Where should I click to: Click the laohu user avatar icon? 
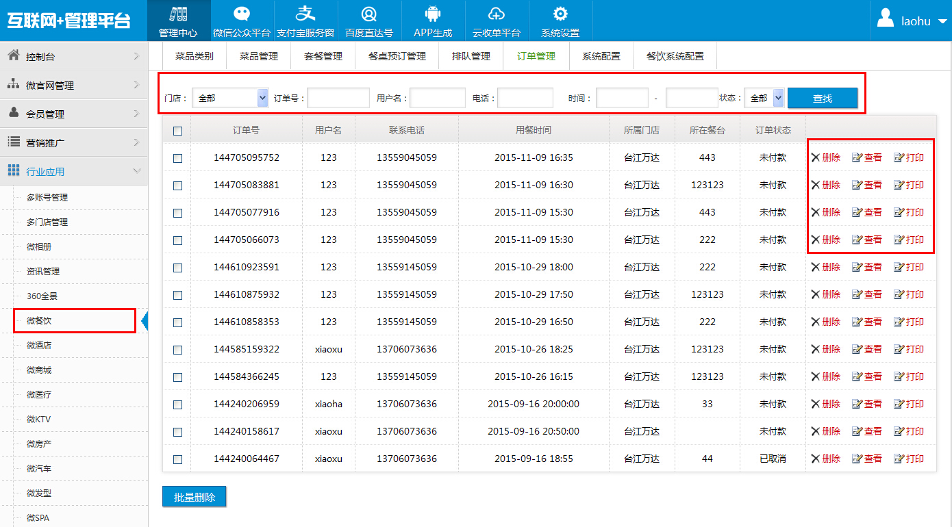coord(886,18)
